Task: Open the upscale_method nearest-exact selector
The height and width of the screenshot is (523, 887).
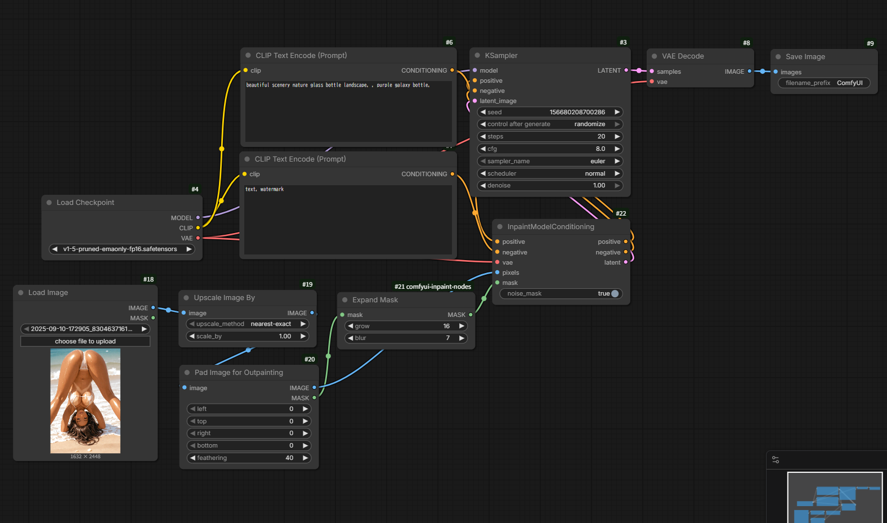Action: coord(248,324)
